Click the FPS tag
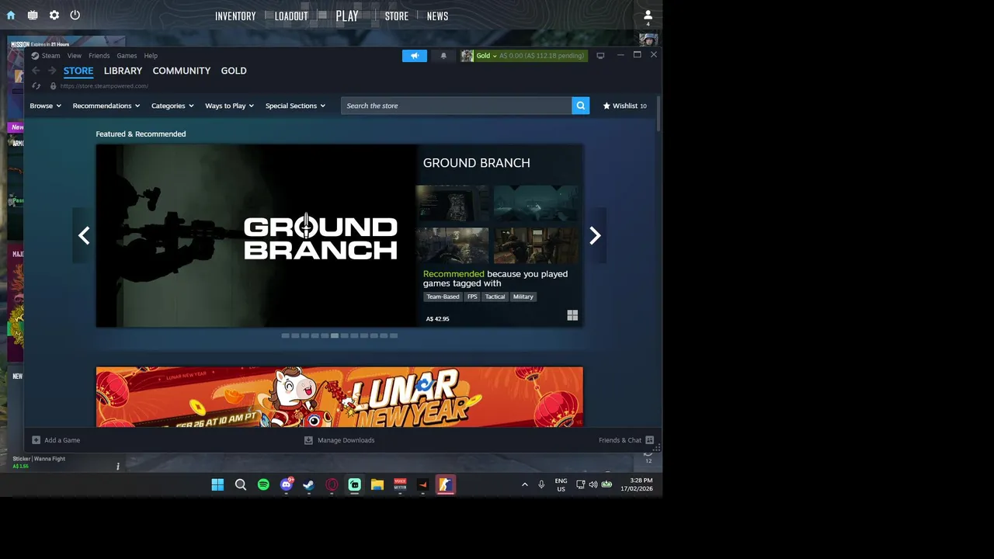994x559 pixels. point(472,297)
